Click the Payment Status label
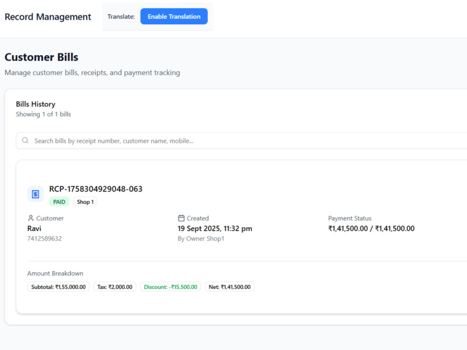The height and width of the screenshot is (350, 467). (x=350, y=218)
